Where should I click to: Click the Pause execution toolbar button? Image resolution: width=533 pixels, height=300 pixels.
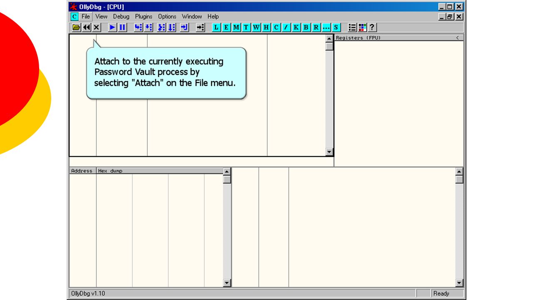point(122,27)
